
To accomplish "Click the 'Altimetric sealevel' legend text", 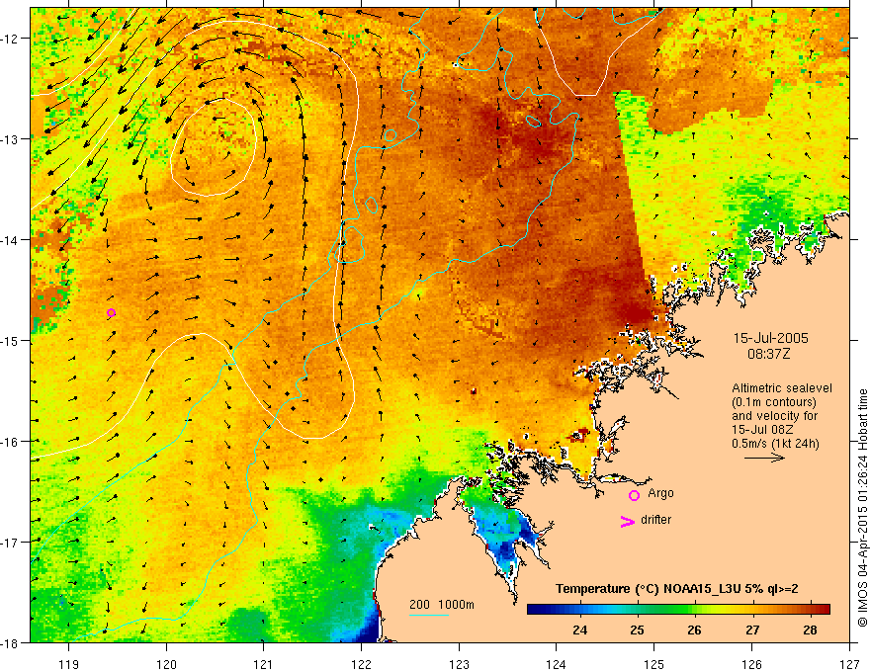I will click(x=782, y=388).
